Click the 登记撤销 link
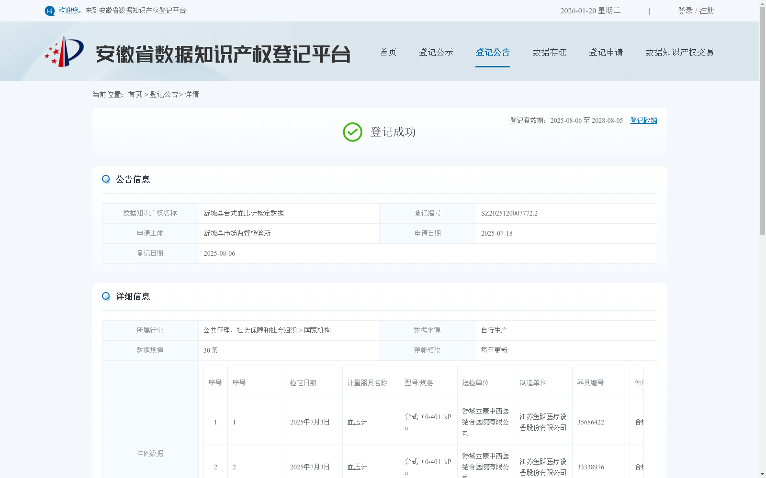The width and height of the screenshot is (766, 478). click(643, 120)
